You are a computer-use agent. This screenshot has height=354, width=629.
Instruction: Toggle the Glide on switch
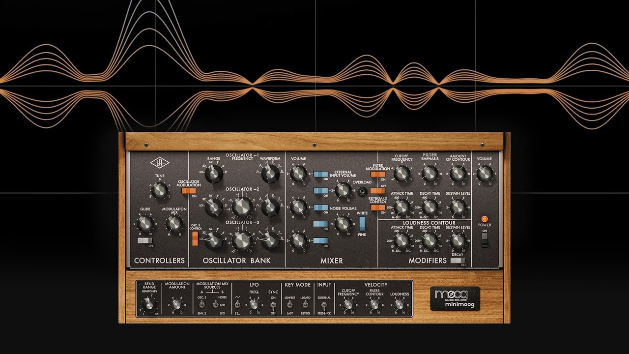[x=144, y=240]
